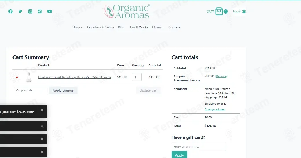Apply the gift card code
Screen dimensions: 301x158
(179, 155)
